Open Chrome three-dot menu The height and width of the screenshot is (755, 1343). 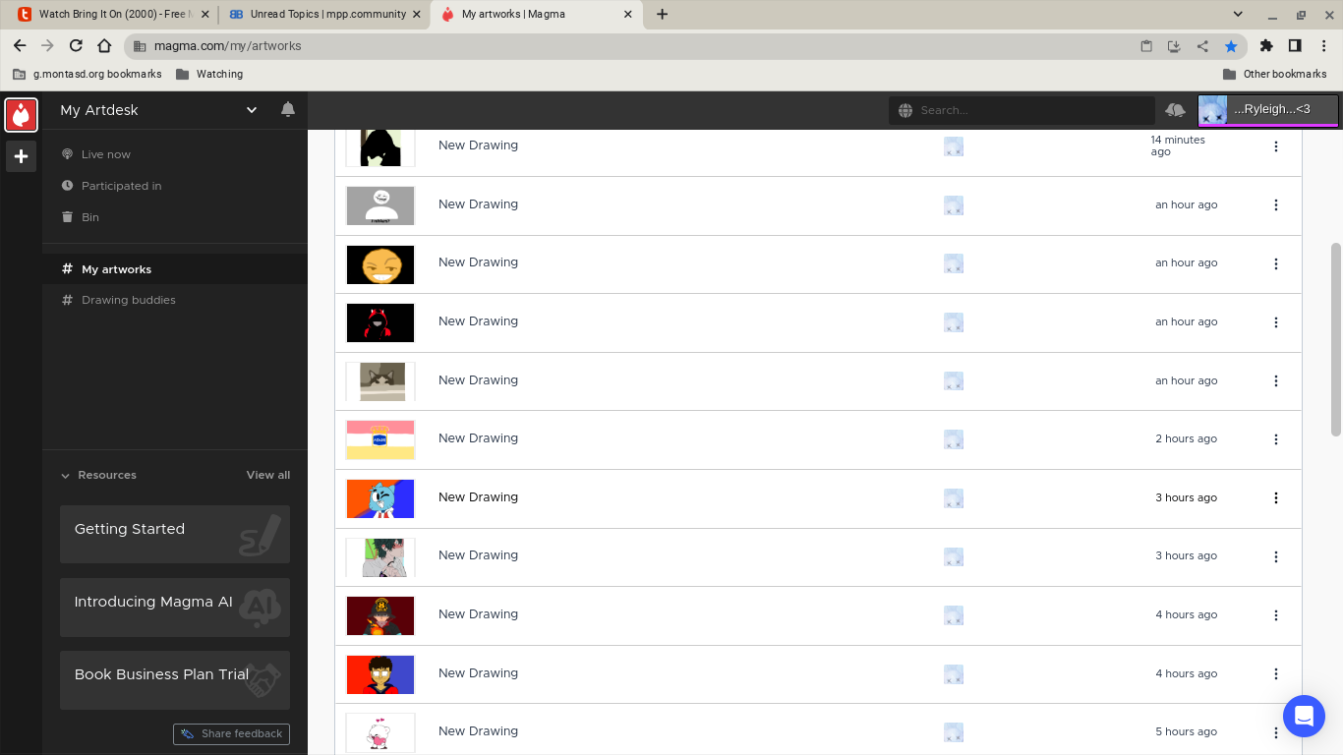click(x=1324, y=46)
